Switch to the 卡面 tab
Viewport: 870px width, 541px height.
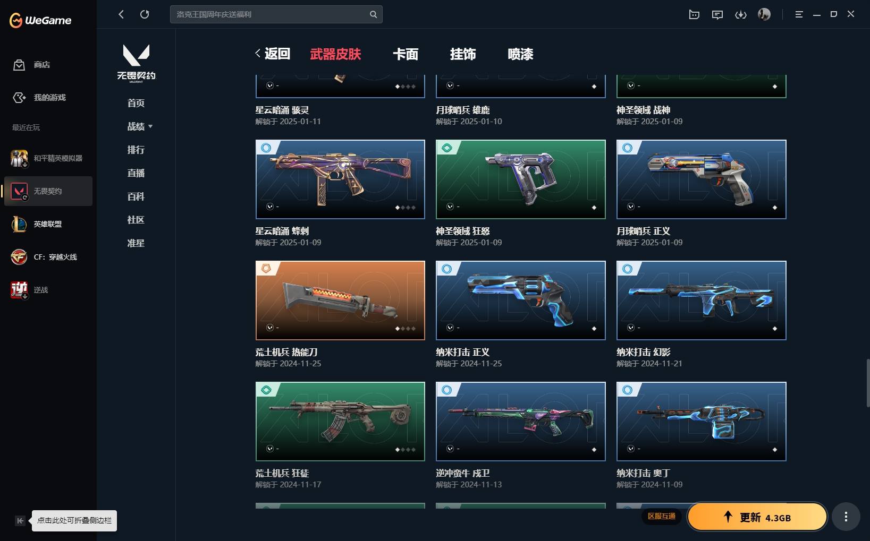406,54
